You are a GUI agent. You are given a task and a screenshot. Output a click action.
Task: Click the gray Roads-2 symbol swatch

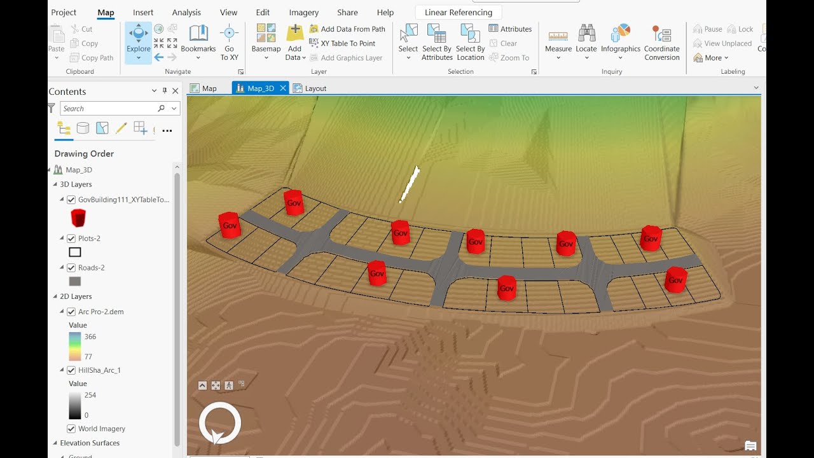tap(75, 281)
